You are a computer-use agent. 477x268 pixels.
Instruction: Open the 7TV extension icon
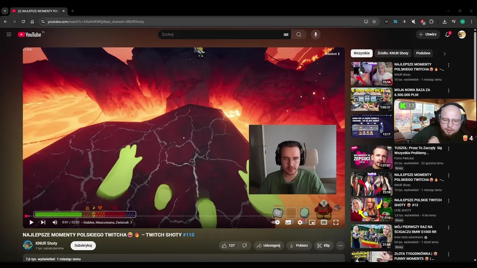tap(395, 22)
